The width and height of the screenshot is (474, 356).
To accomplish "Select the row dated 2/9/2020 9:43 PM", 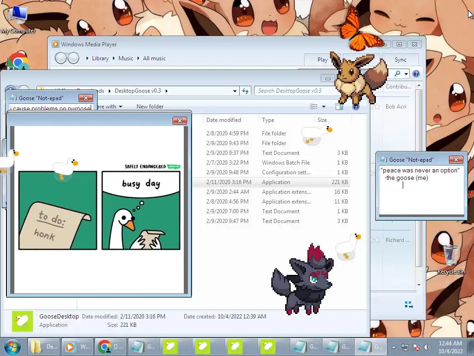I will [271, 143].
